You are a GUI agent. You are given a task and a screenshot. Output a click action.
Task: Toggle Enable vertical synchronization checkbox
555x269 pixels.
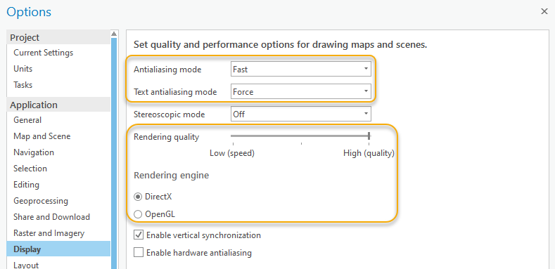click(139, 235)
